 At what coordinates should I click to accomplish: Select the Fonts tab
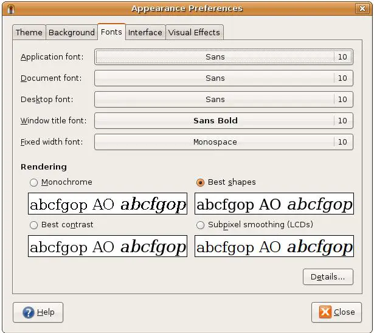(x=111, y=32)
